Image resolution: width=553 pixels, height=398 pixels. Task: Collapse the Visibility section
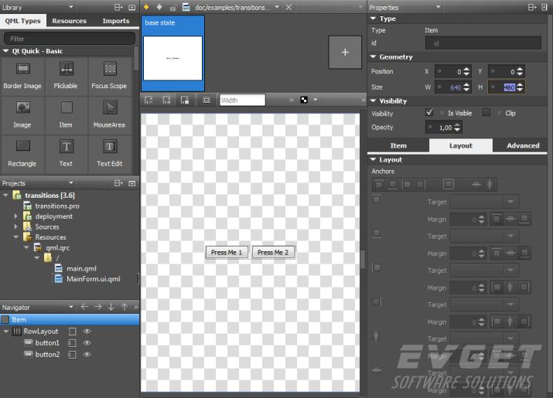point(373,100)
